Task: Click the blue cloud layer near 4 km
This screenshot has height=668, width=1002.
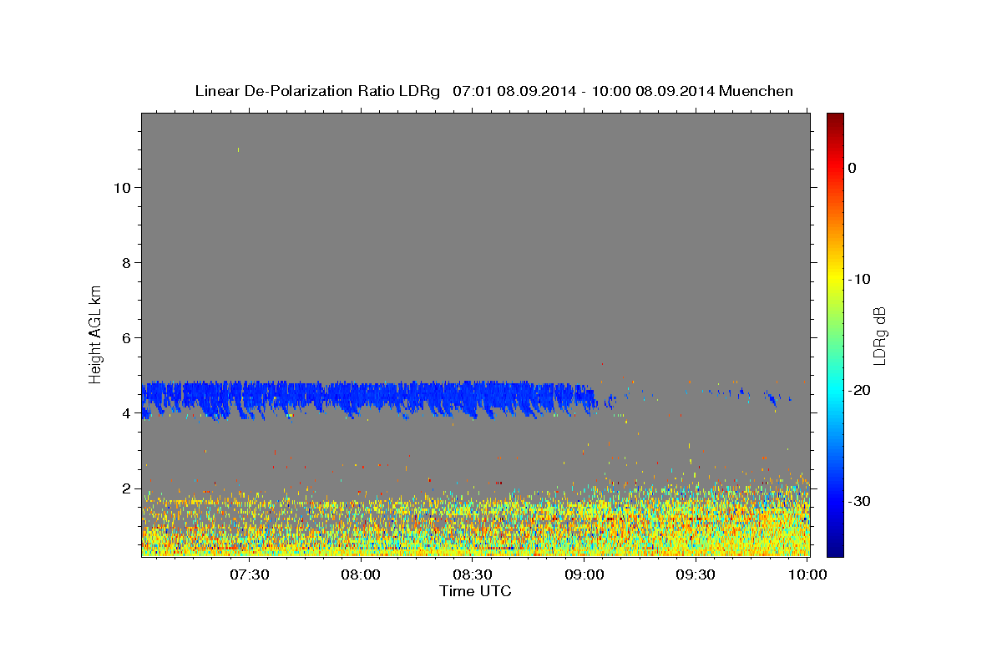Action: (367, 398)
